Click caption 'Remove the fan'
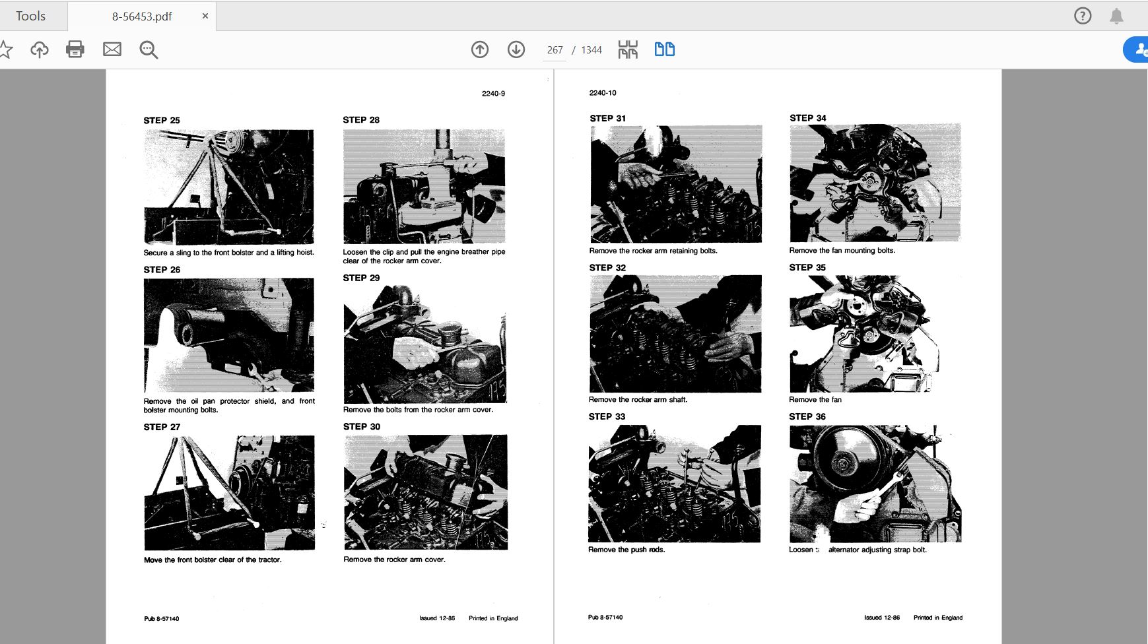1148x644 pixels. pyautogui.click(x=815, y=399)
